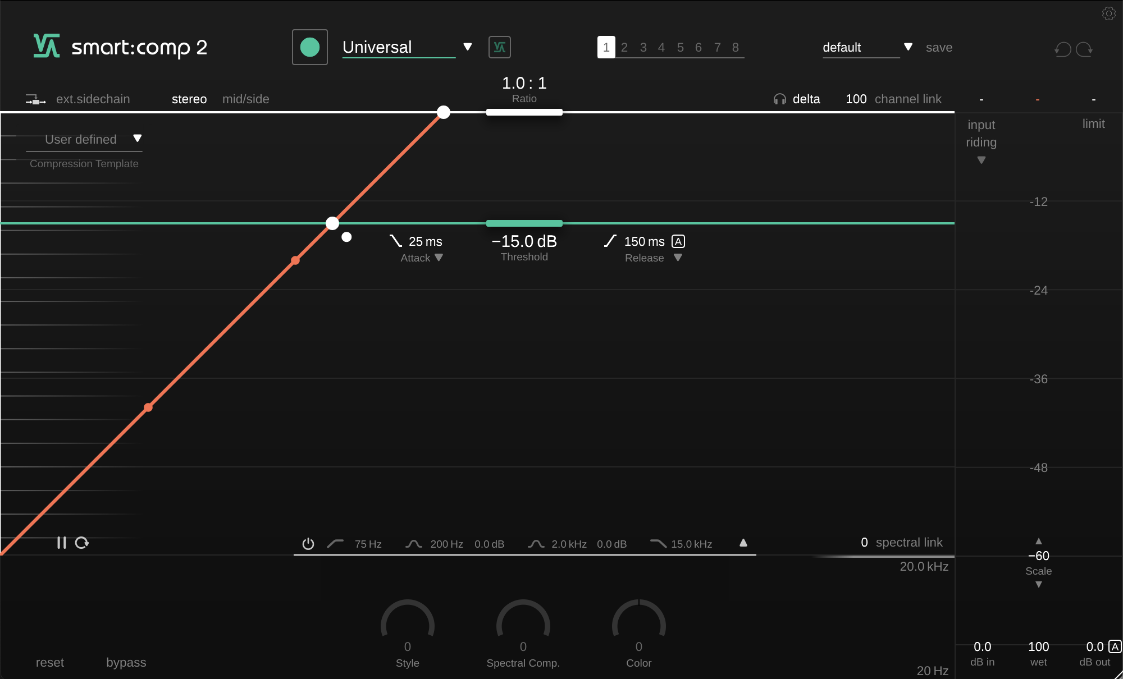Click the undo arrow icon
The width and height of the screenshot is (1123, 679).
click(1063, 49)
